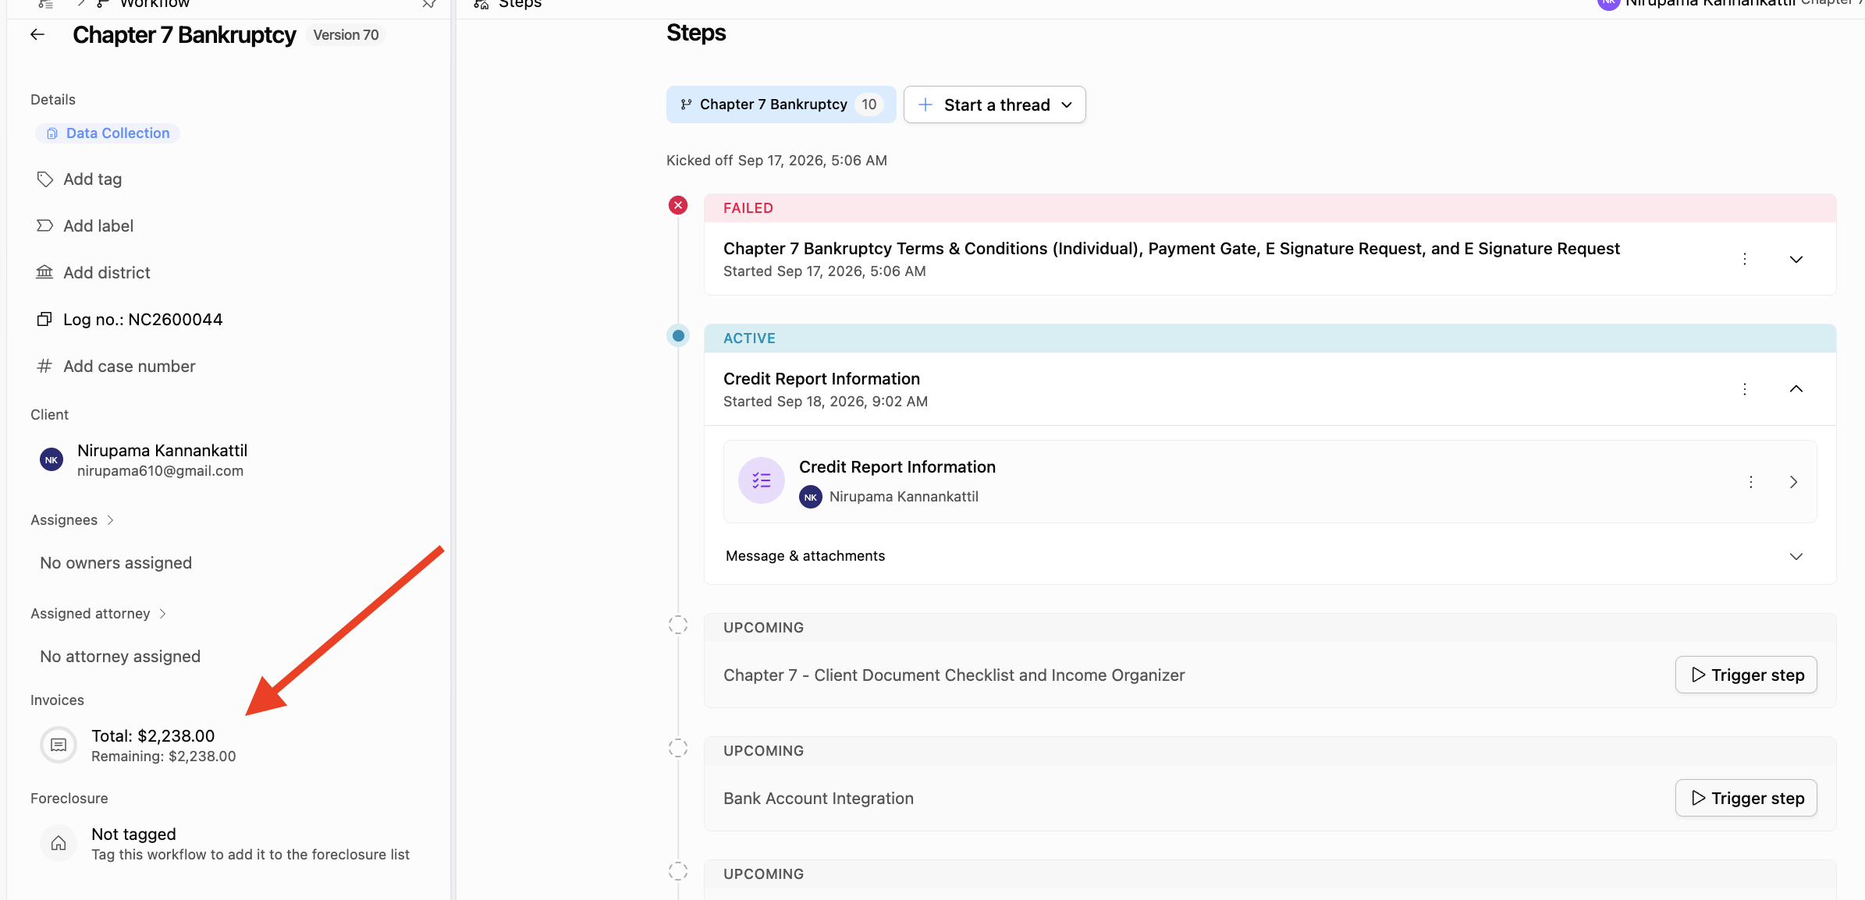Screen dimensions: 1865x900
Task: Select the Chapter 7 Bankruptcy thread tab
Action: pyautogui.click(x=781, y=105)
